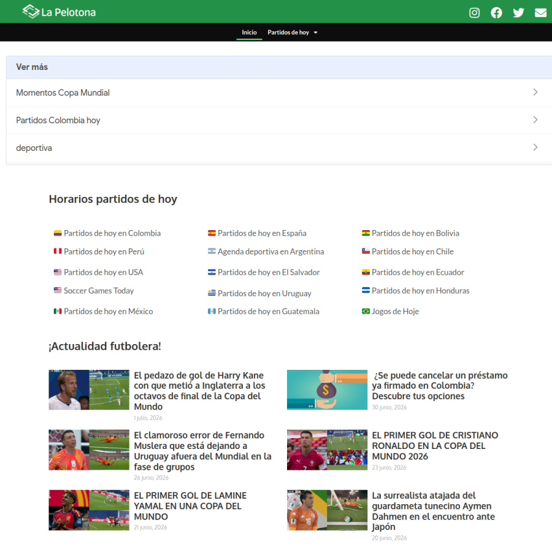Open Cristiano Ronaldo article thumbnail
The image size is (552, 552).
[327, 450]
